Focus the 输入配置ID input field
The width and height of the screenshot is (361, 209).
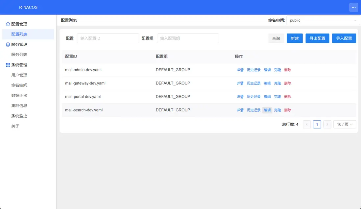(x=108, y=38)
